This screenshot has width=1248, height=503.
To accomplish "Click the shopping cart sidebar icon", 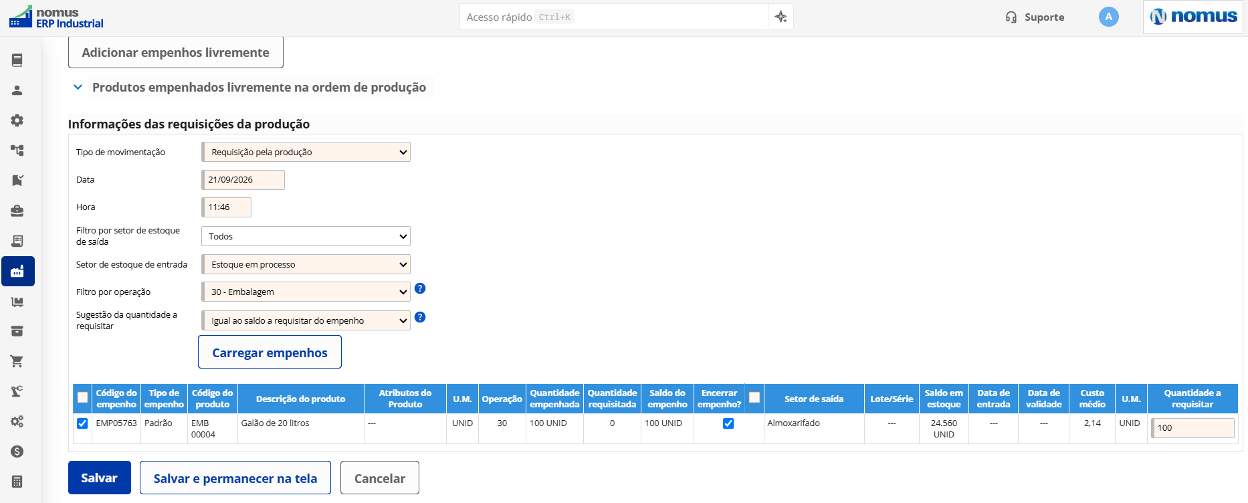I will [17, 361].
